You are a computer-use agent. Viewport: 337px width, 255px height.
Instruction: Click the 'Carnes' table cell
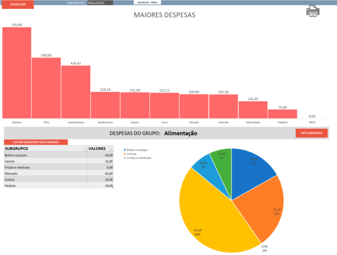click(46, 161)
